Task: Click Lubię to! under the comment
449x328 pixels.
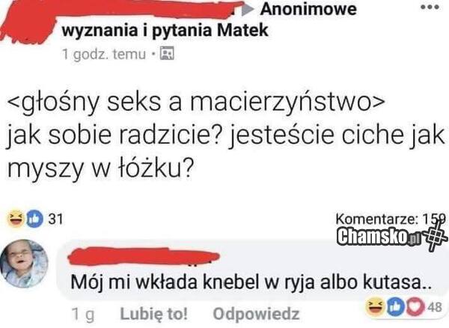Action: click(x=154, y=314)
